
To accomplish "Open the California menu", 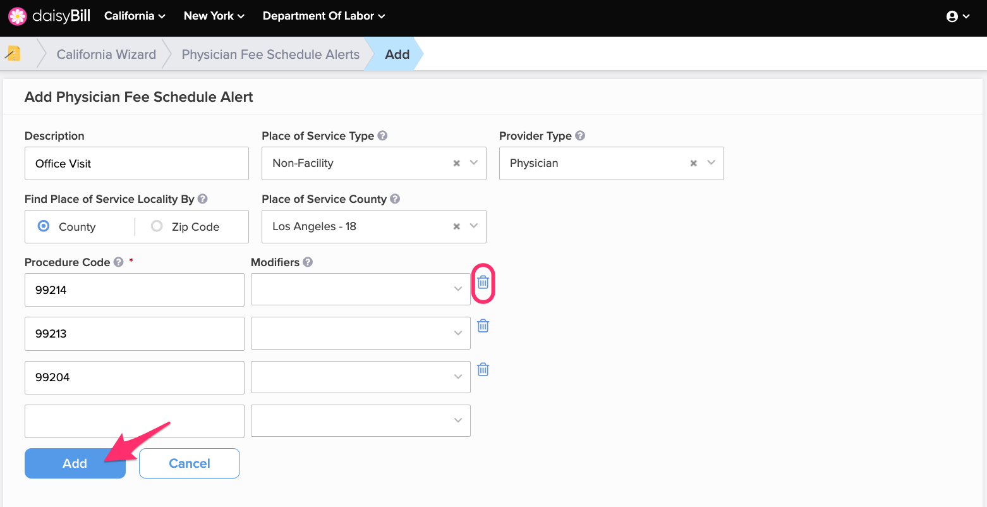I will pos(135,16).
